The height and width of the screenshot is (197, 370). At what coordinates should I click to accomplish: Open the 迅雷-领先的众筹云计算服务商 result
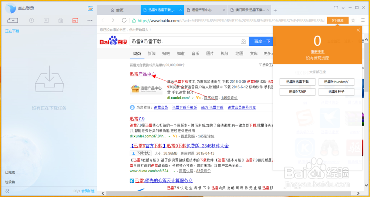tap(164, 180)
